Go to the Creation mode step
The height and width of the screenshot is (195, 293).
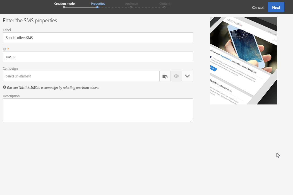(64, 4)
